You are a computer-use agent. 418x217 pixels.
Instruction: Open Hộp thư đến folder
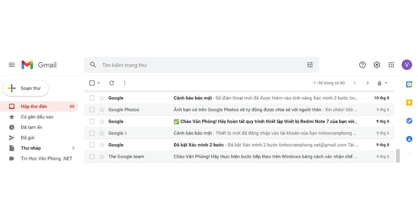click(x=39, y=106)
